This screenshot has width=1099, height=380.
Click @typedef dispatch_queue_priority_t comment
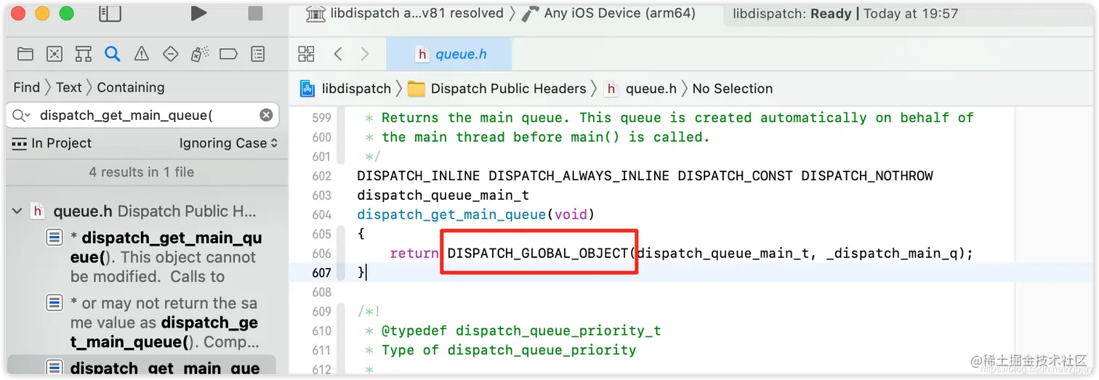(521, 331)
